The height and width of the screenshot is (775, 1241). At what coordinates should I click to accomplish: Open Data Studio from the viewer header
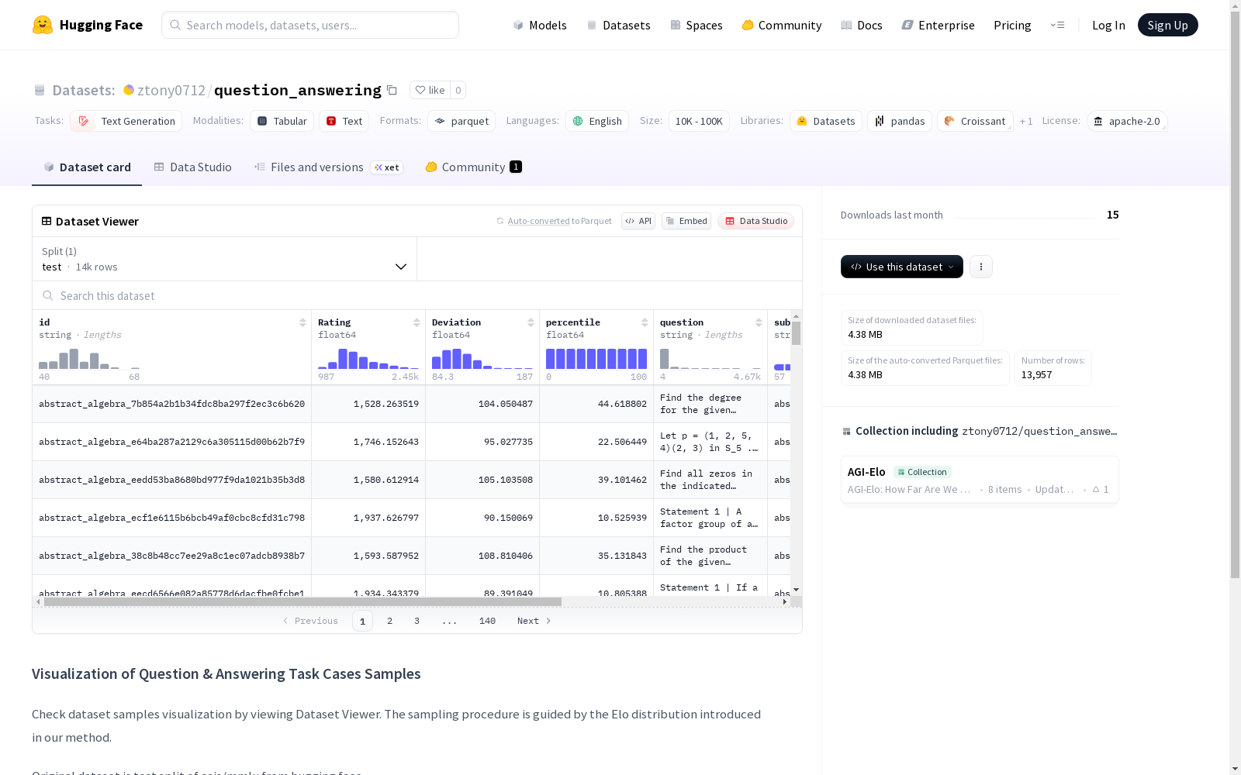[x=755, y=221]
